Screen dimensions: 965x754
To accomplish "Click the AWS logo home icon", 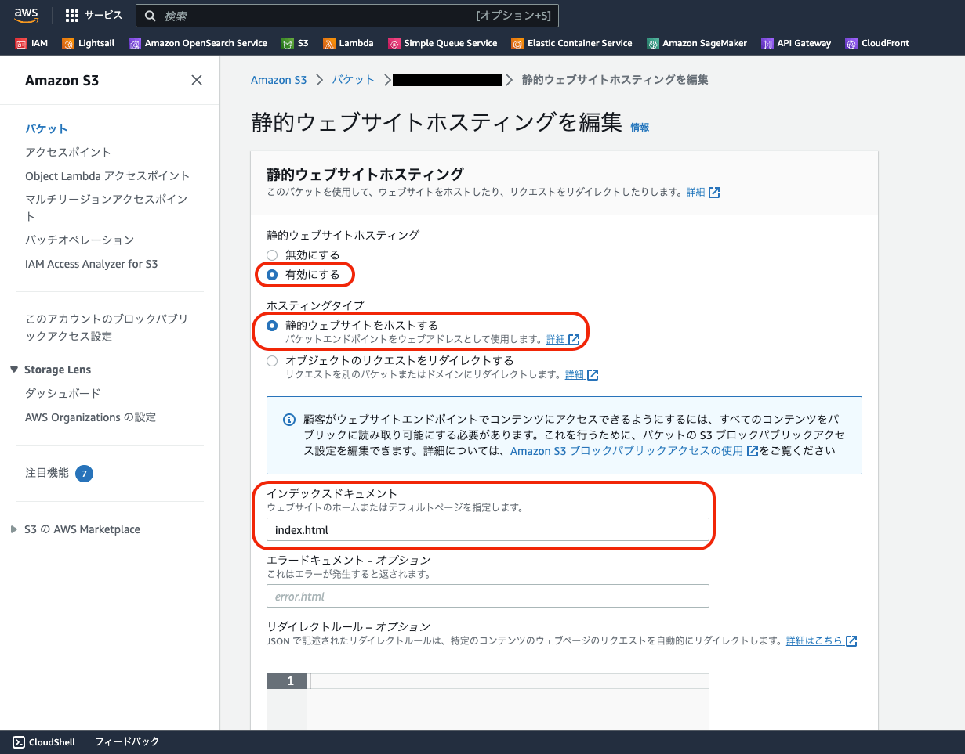I will [x=26, y=15].
